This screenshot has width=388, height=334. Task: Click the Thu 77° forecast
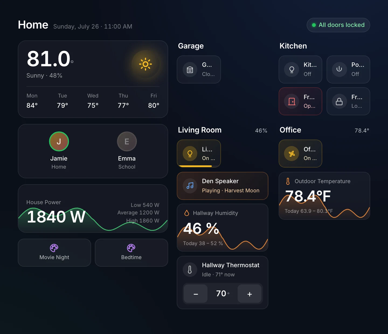tap(123, 101)
